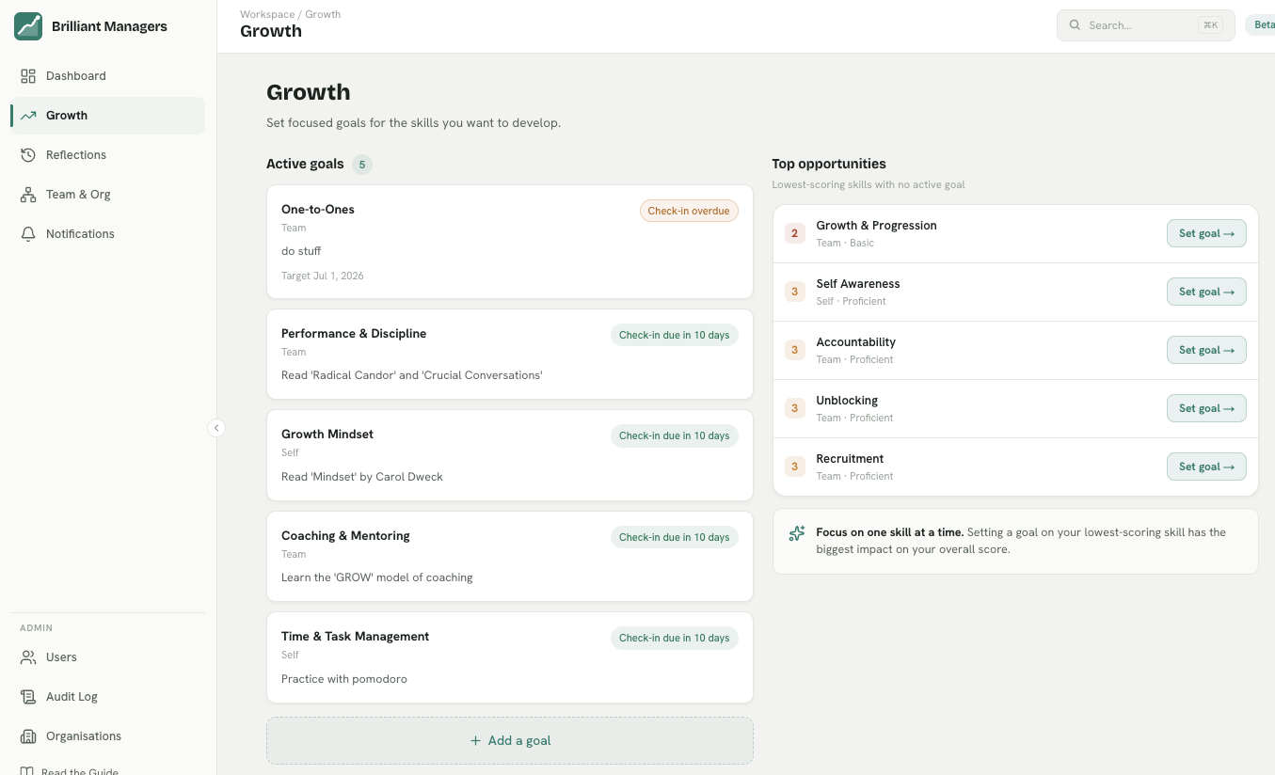The image size is (1275, 775).
Task: Click 'Learn the GROW model of coaching' text
Action: [377, 577]
